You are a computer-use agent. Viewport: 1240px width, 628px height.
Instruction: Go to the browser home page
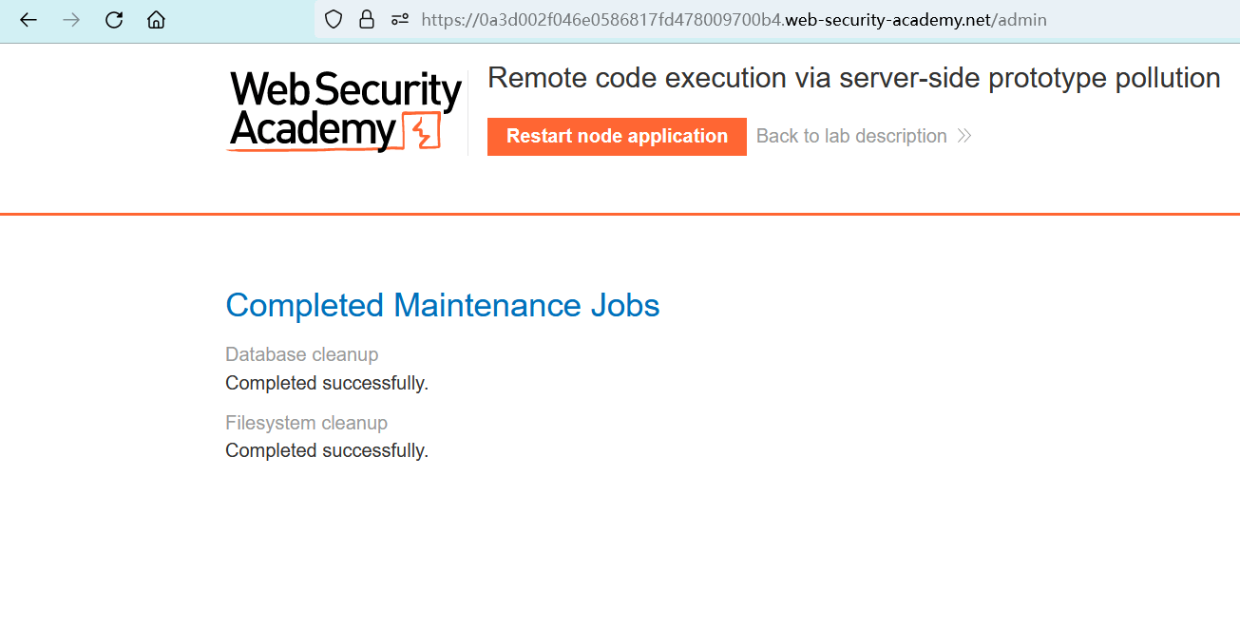[x=156, y=20]
